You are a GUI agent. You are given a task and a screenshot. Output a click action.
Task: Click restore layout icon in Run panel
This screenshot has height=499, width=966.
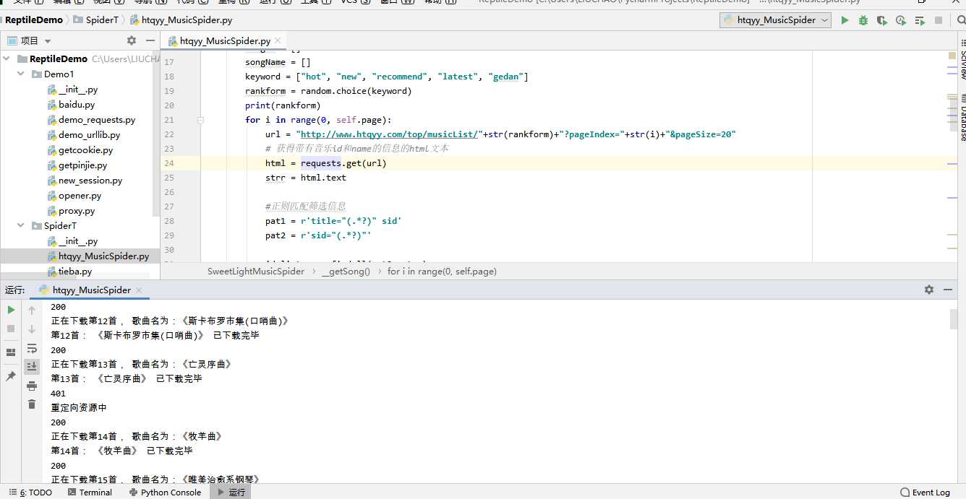tap(11, 352)
